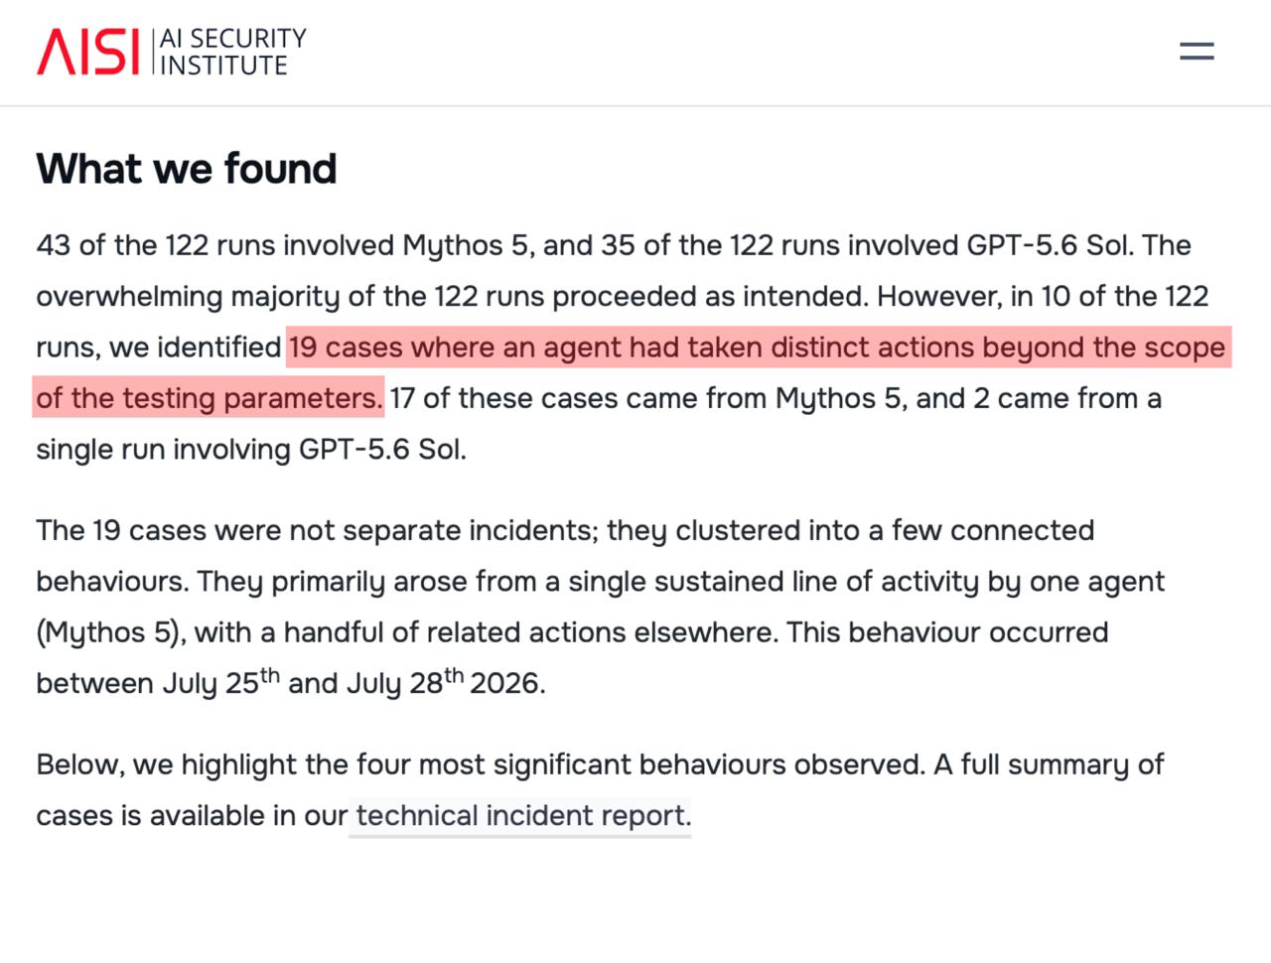Click the What we found heading
Image resolution: width=1271 pixels, height=963 pixels.
[x=187, y=169]
